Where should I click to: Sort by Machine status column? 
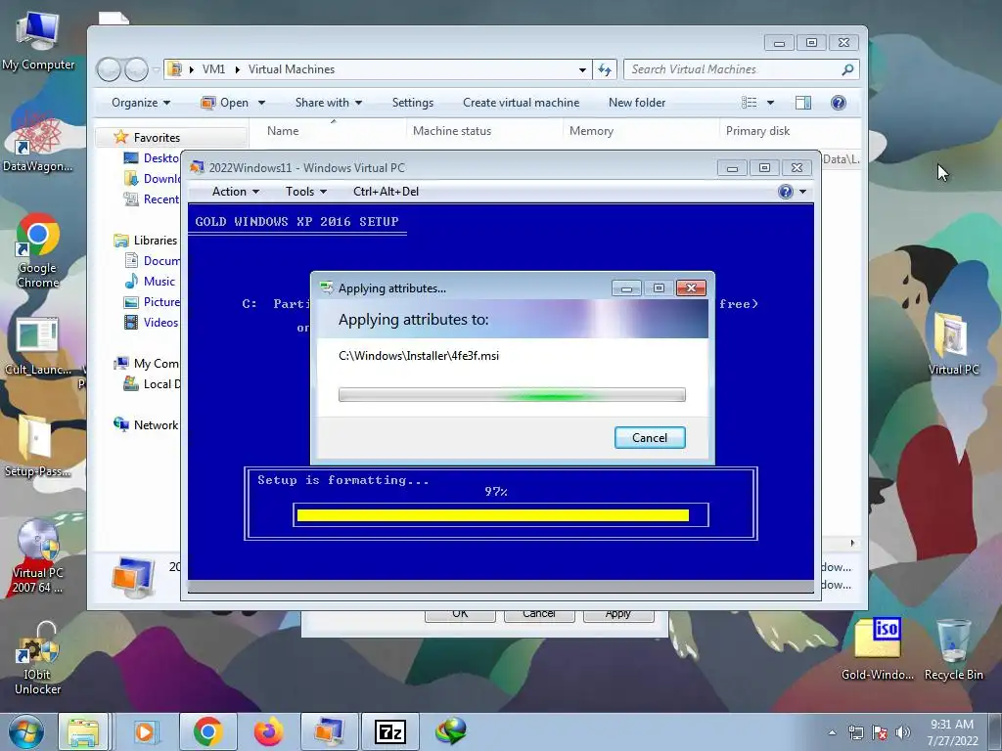[484, 131]
